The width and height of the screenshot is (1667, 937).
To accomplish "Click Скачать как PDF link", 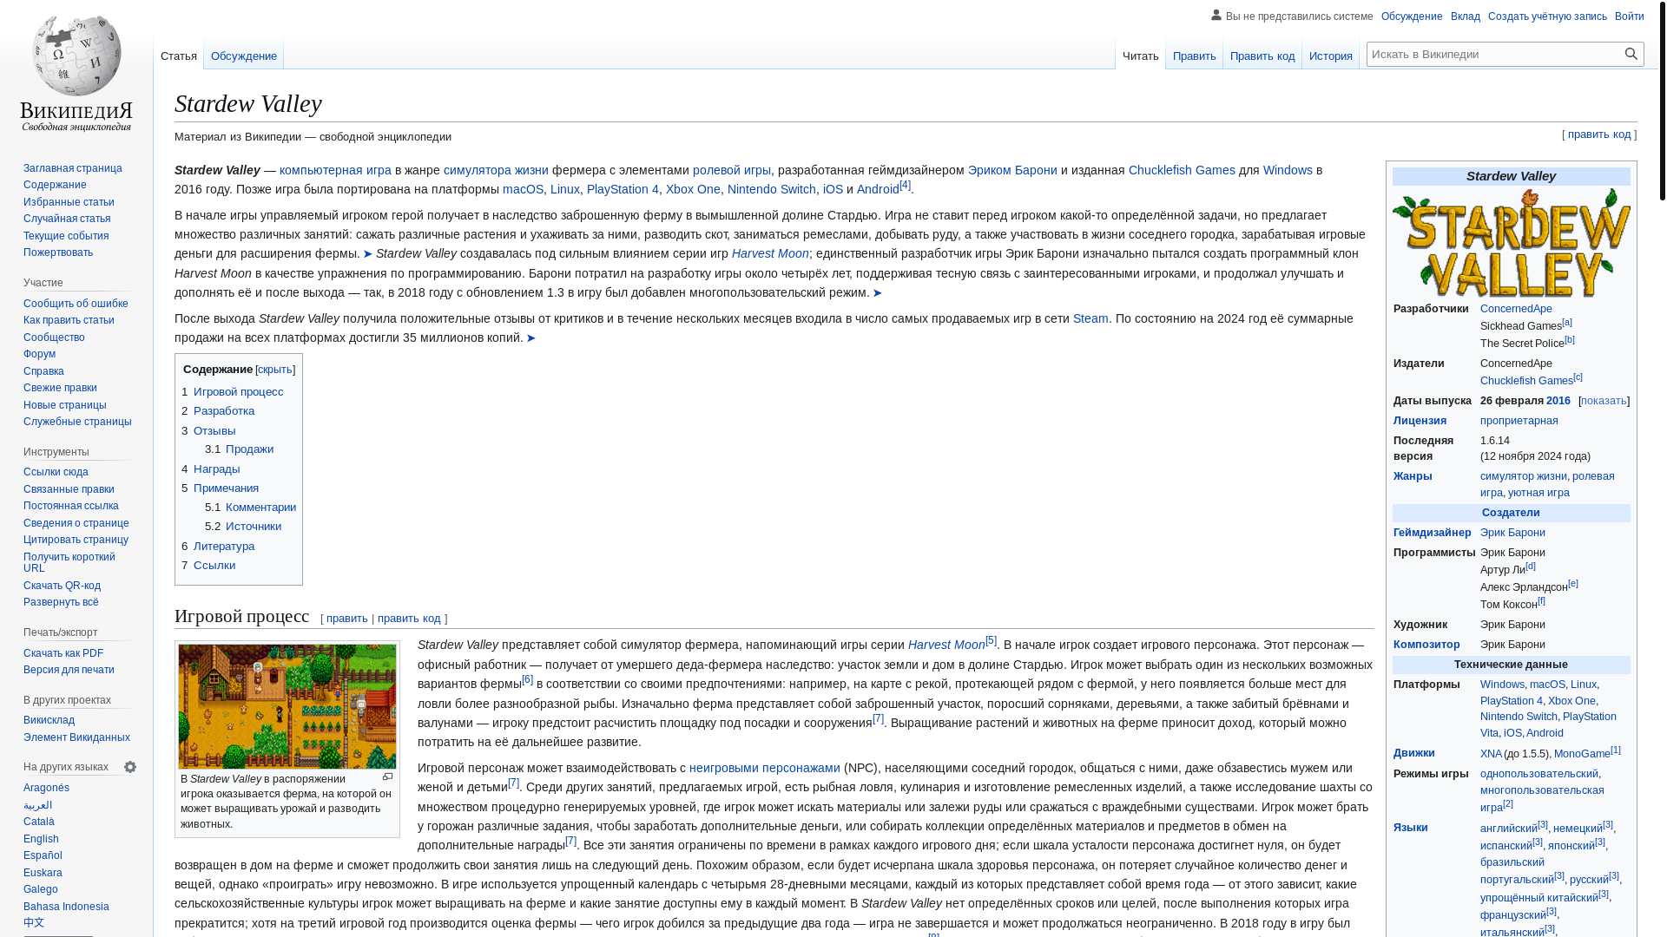I will pyautogui.click(x=63, y=653).
